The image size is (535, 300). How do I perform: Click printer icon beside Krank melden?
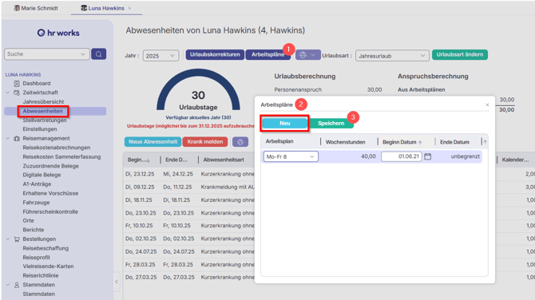pyautogui.click(x=240, y=142)
